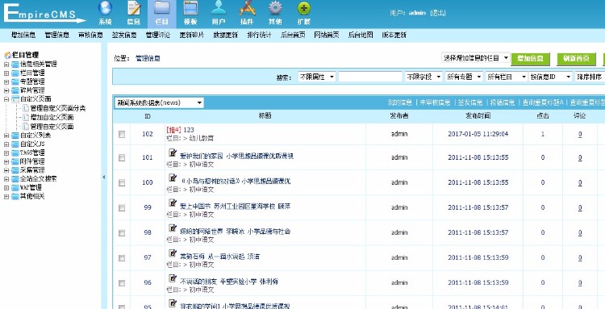The image size is (605, 309).
Task: Click the folder icon of 专题管理
Action: 15,81
